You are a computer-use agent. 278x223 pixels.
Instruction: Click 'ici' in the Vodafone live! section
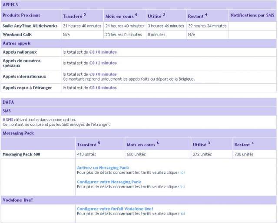[x=182, y=213]
